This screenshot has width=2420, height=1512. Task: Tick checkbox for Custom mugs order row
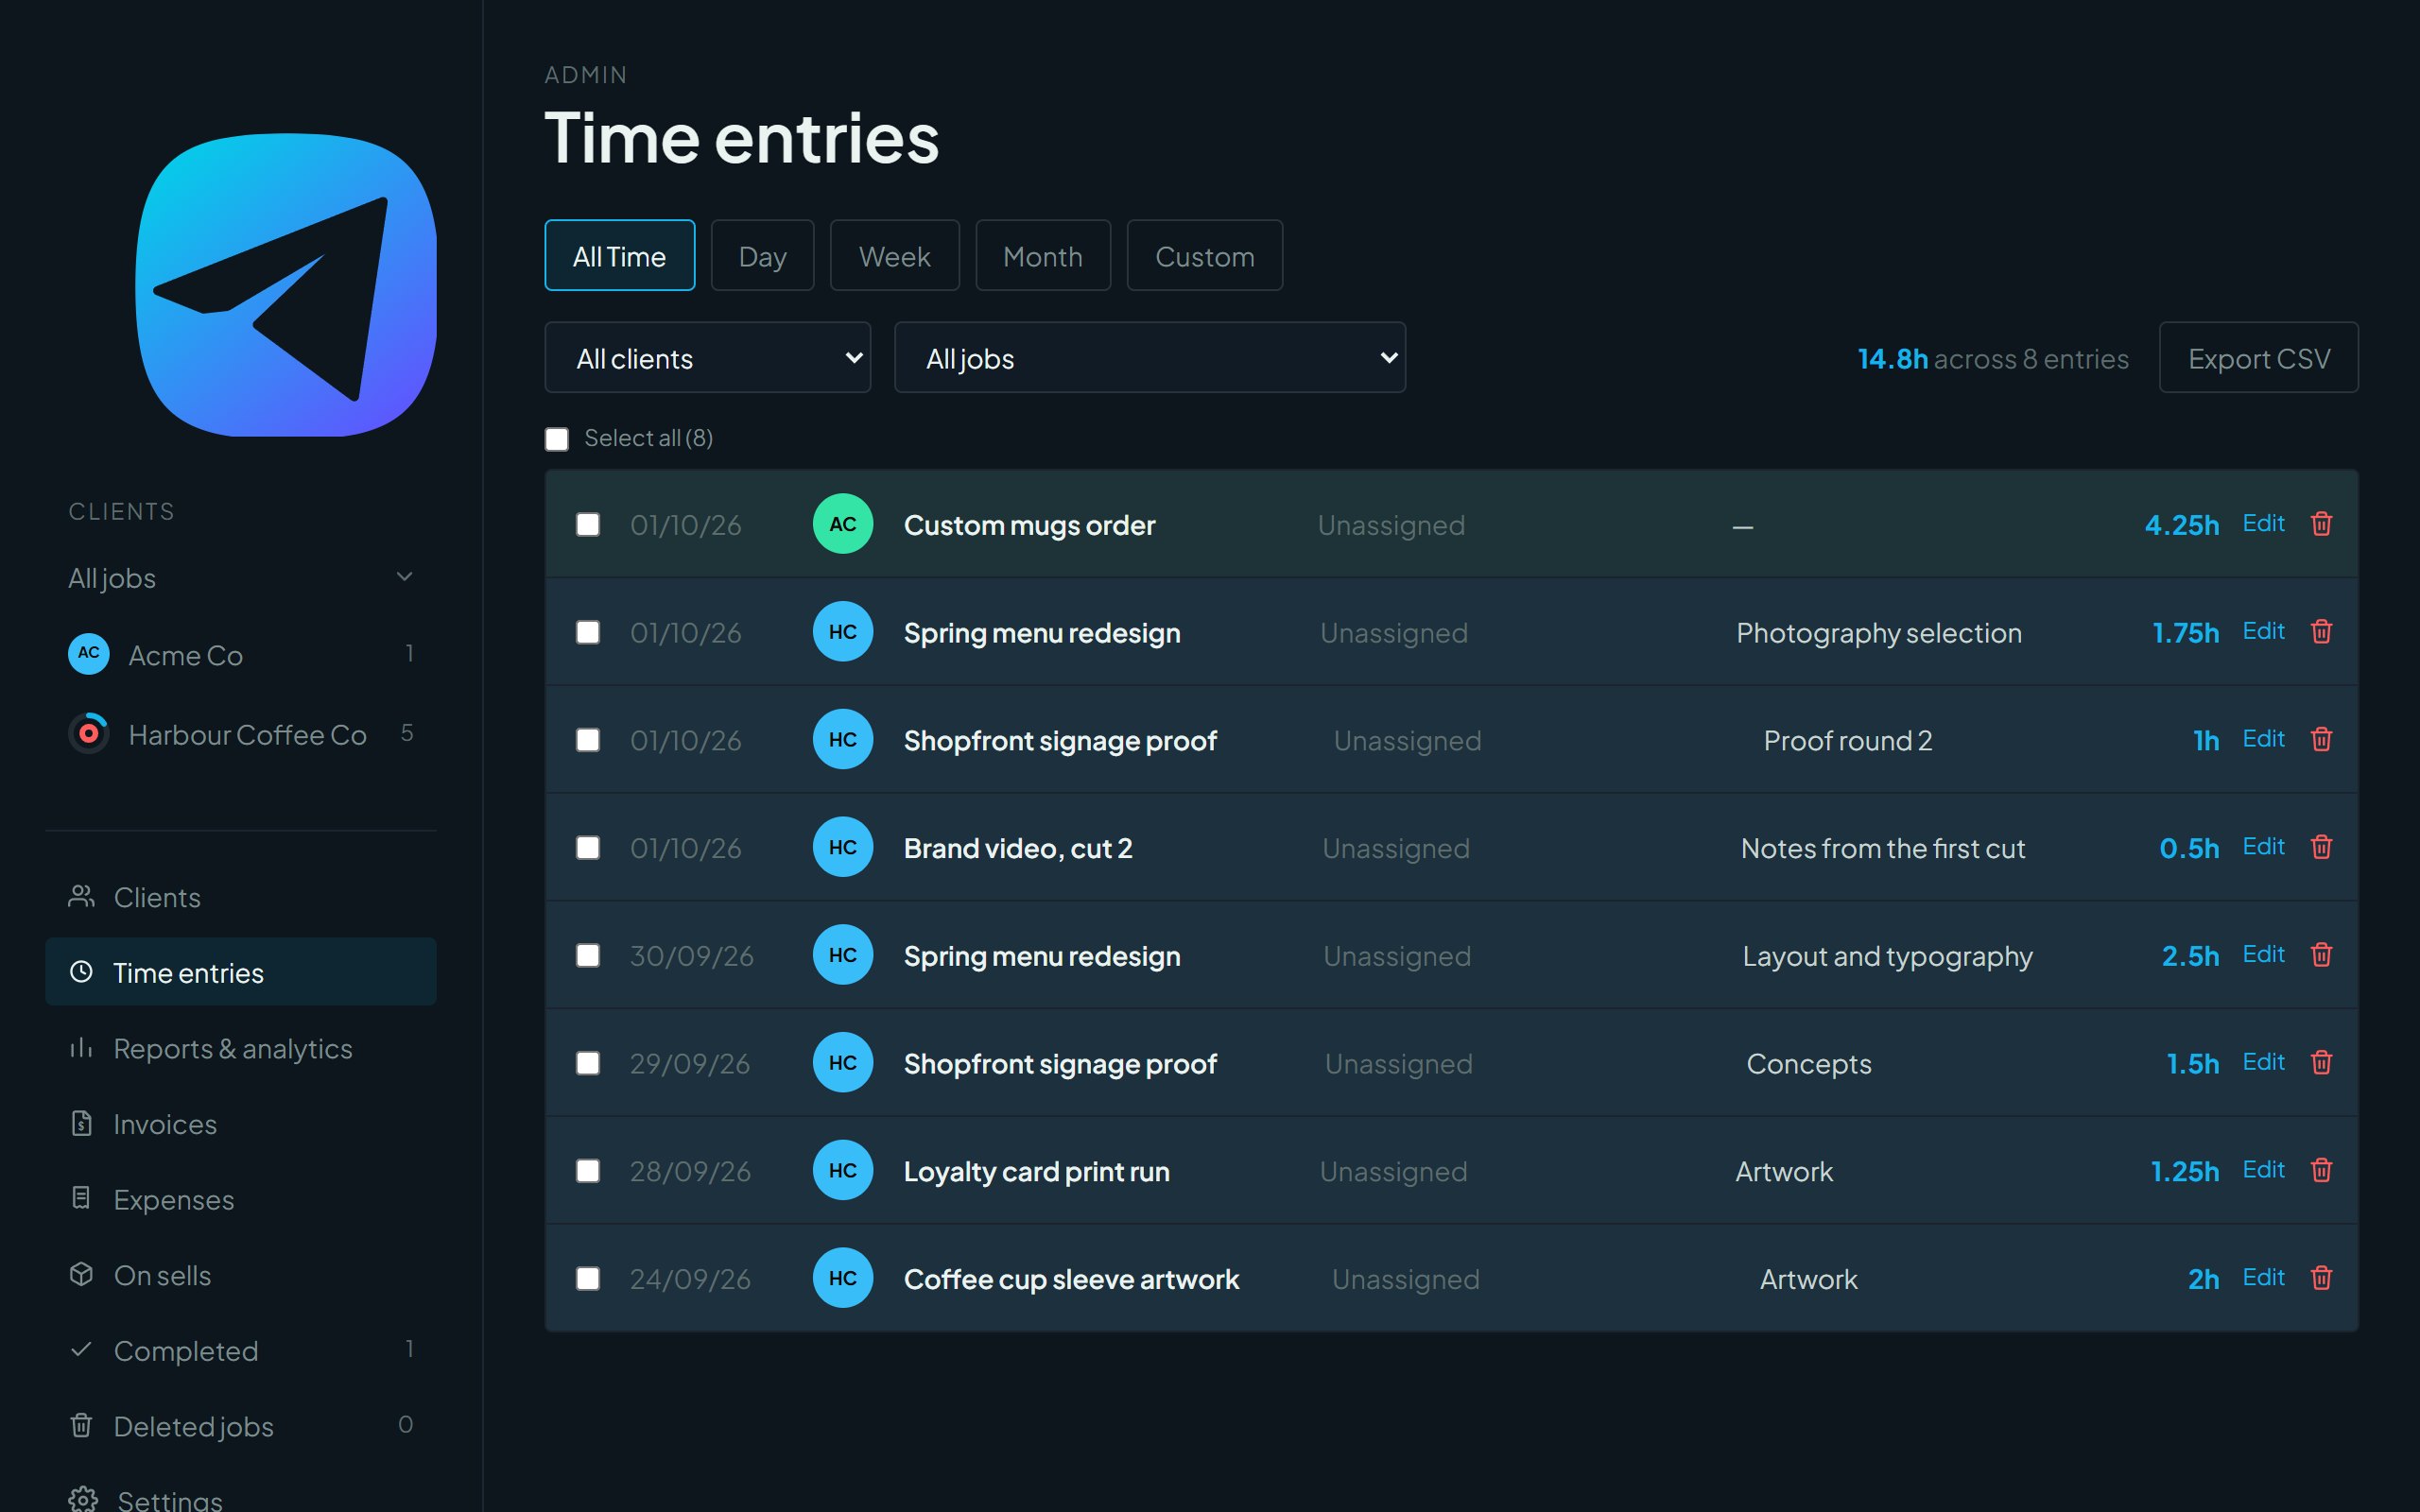tap(588, 525)
